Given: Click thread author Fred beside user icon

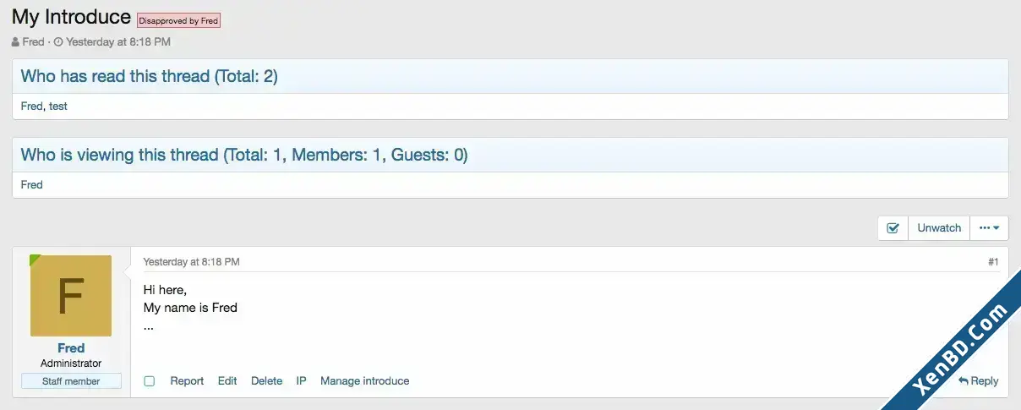Looking at the screenshot, I should coord(33,41).
